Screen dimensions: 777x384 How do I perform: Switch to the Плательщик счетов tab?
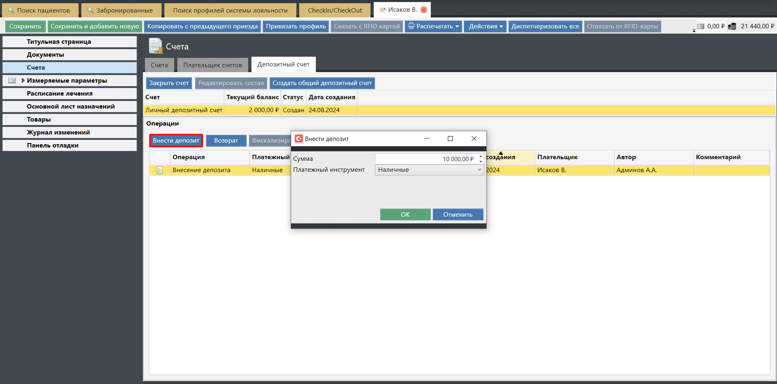point(213,65)
